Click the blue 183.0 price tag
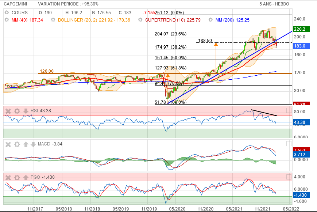Image resolution: width=317 pixels, height=212 pixels. (x=301, y=46)
